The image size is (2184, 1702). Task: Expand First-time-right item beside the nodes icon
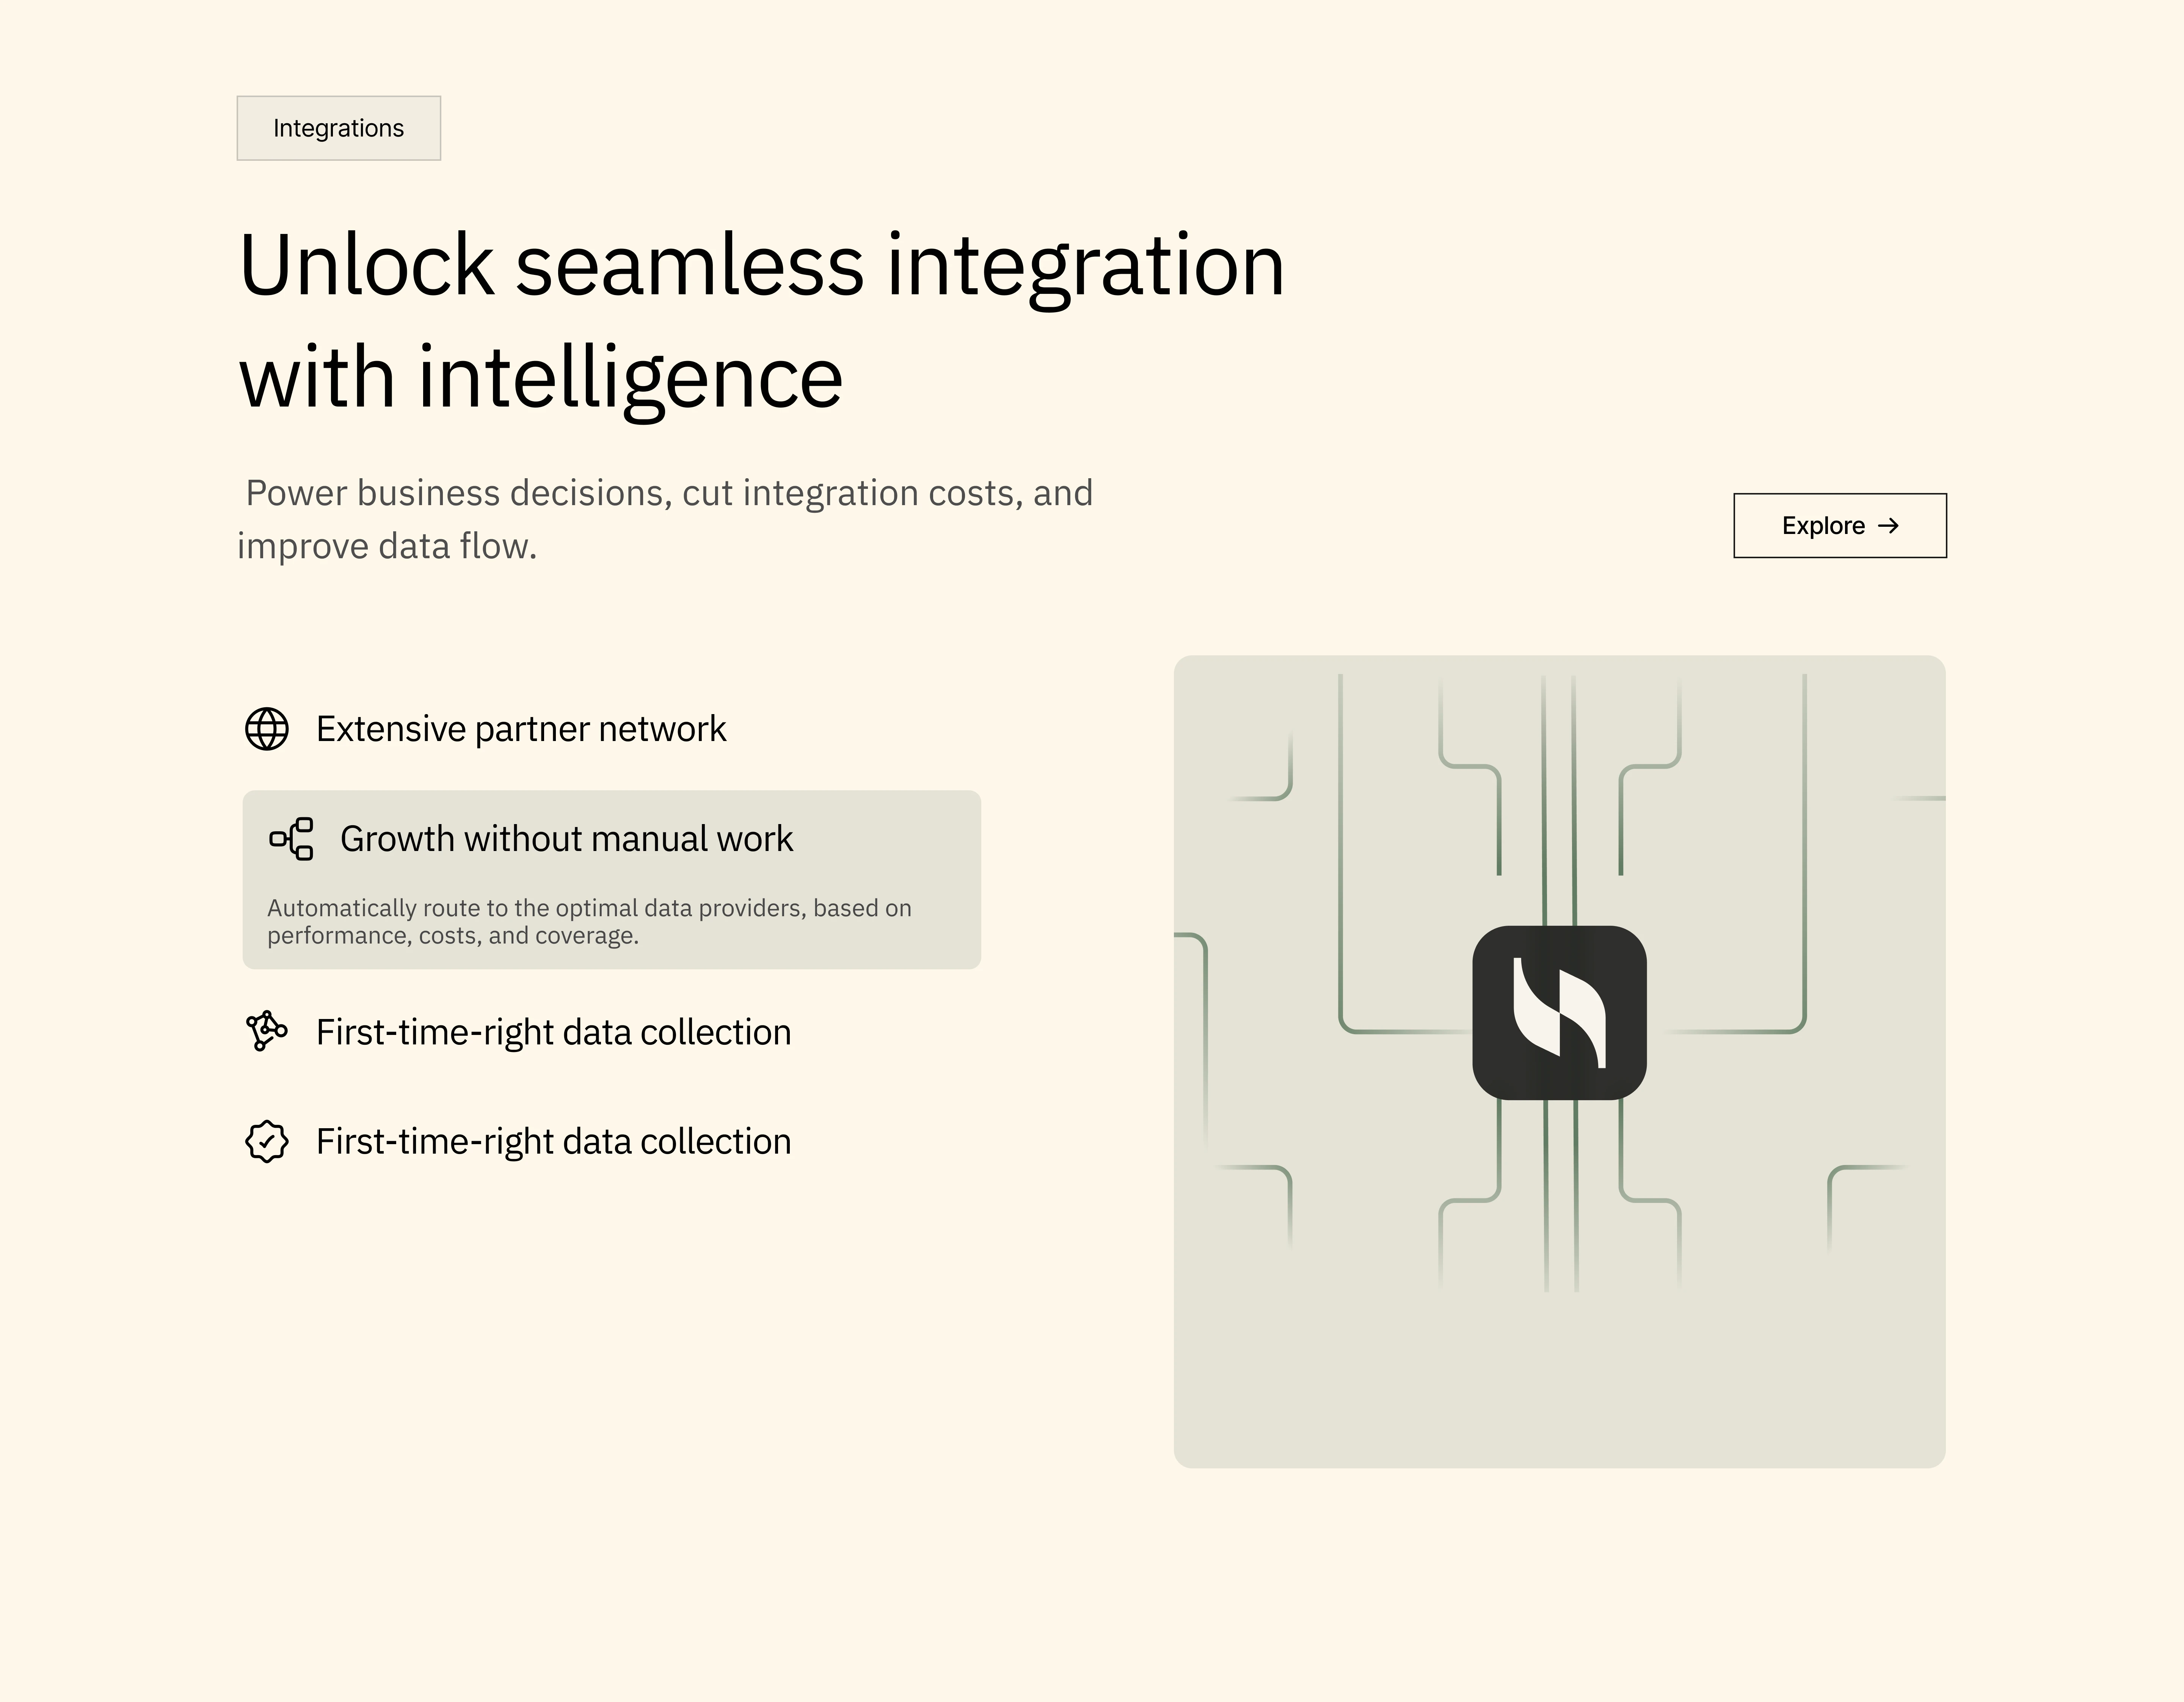coord(553,1032)
